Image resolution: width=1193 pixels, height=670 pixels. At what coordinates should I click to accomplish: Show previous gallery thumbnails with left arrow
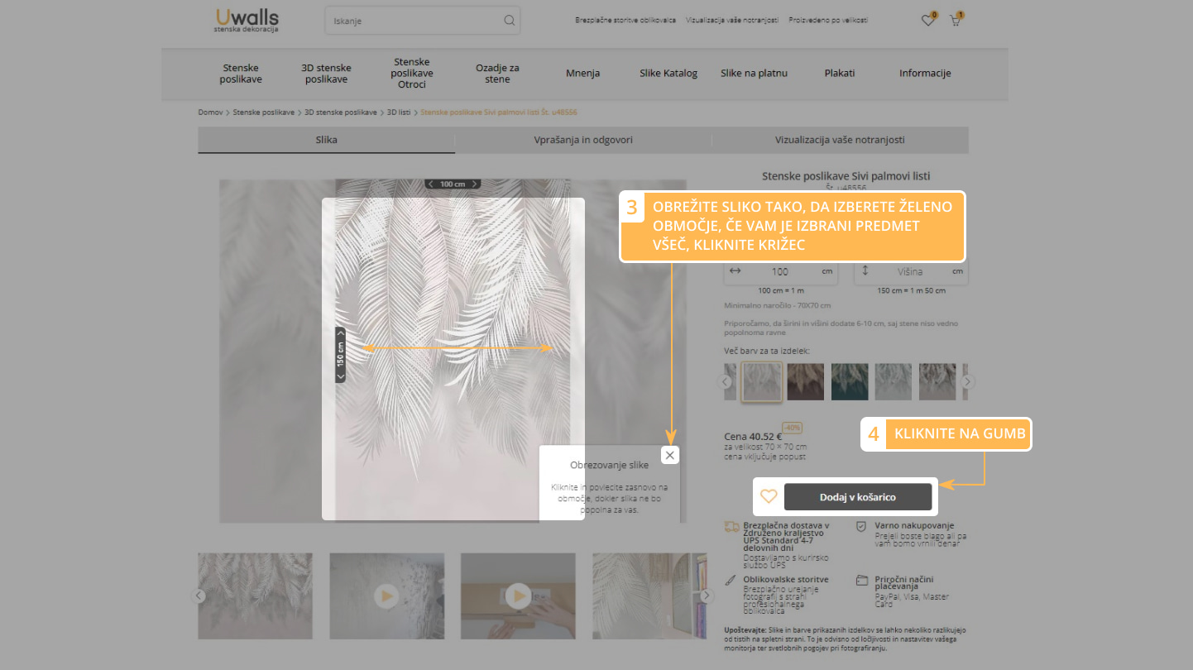(199, 596)
